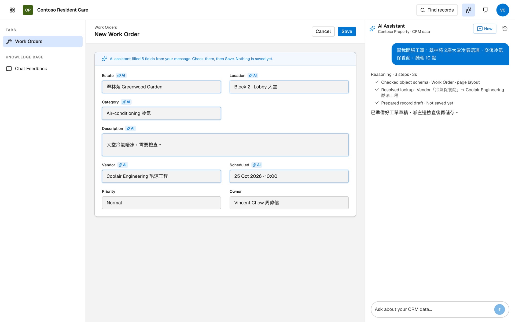Click the Ask about your CRM data input

pyautogui.click(x=432, y=309)
